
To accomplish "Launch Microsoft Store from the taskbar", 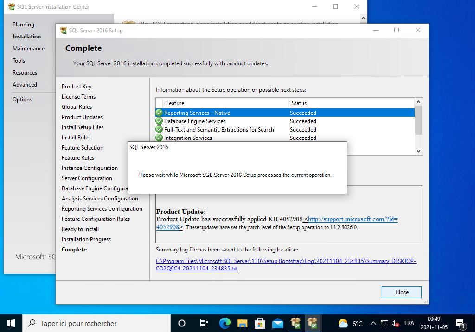I will [260, 323].
